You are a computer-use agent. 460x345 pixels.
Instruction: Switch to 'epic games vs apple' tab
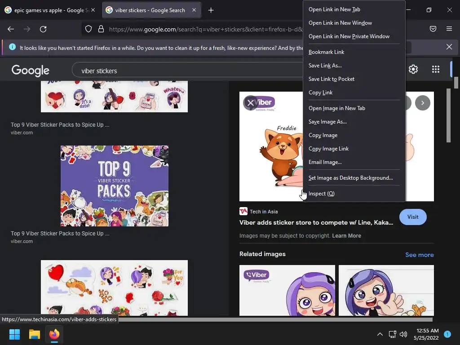point(50,10)
